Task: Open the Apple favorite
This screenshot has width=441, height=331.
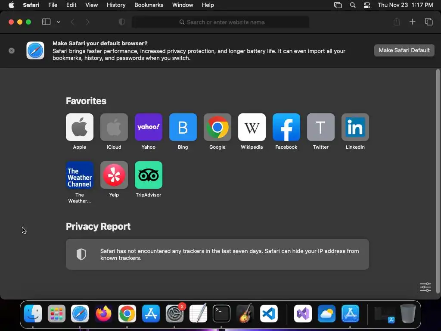Action: (80, 127)
